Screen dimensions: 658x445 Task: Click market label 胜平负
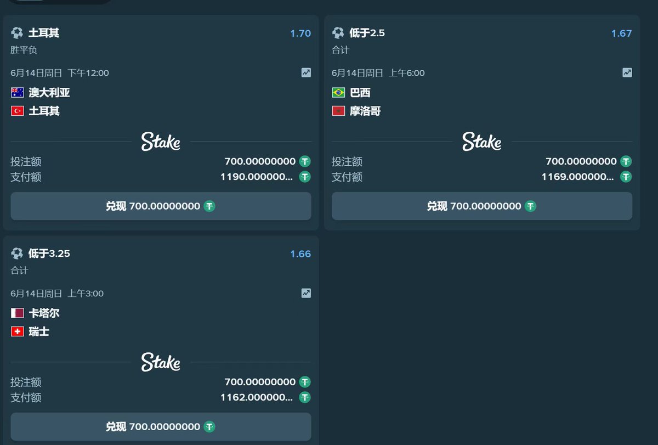24,50
